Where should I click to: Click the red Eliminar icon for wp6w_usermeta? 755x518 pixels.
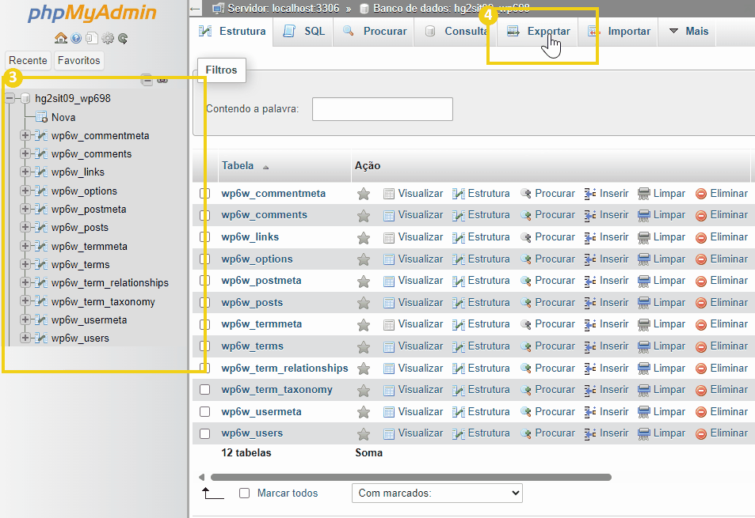click(x=701, y=412)
